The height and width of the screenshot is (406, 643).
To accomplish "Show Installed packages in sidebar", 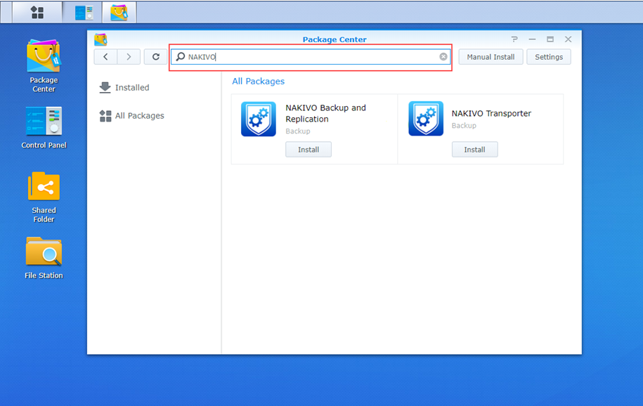I will pyautogui.click(x=131, y=88).
